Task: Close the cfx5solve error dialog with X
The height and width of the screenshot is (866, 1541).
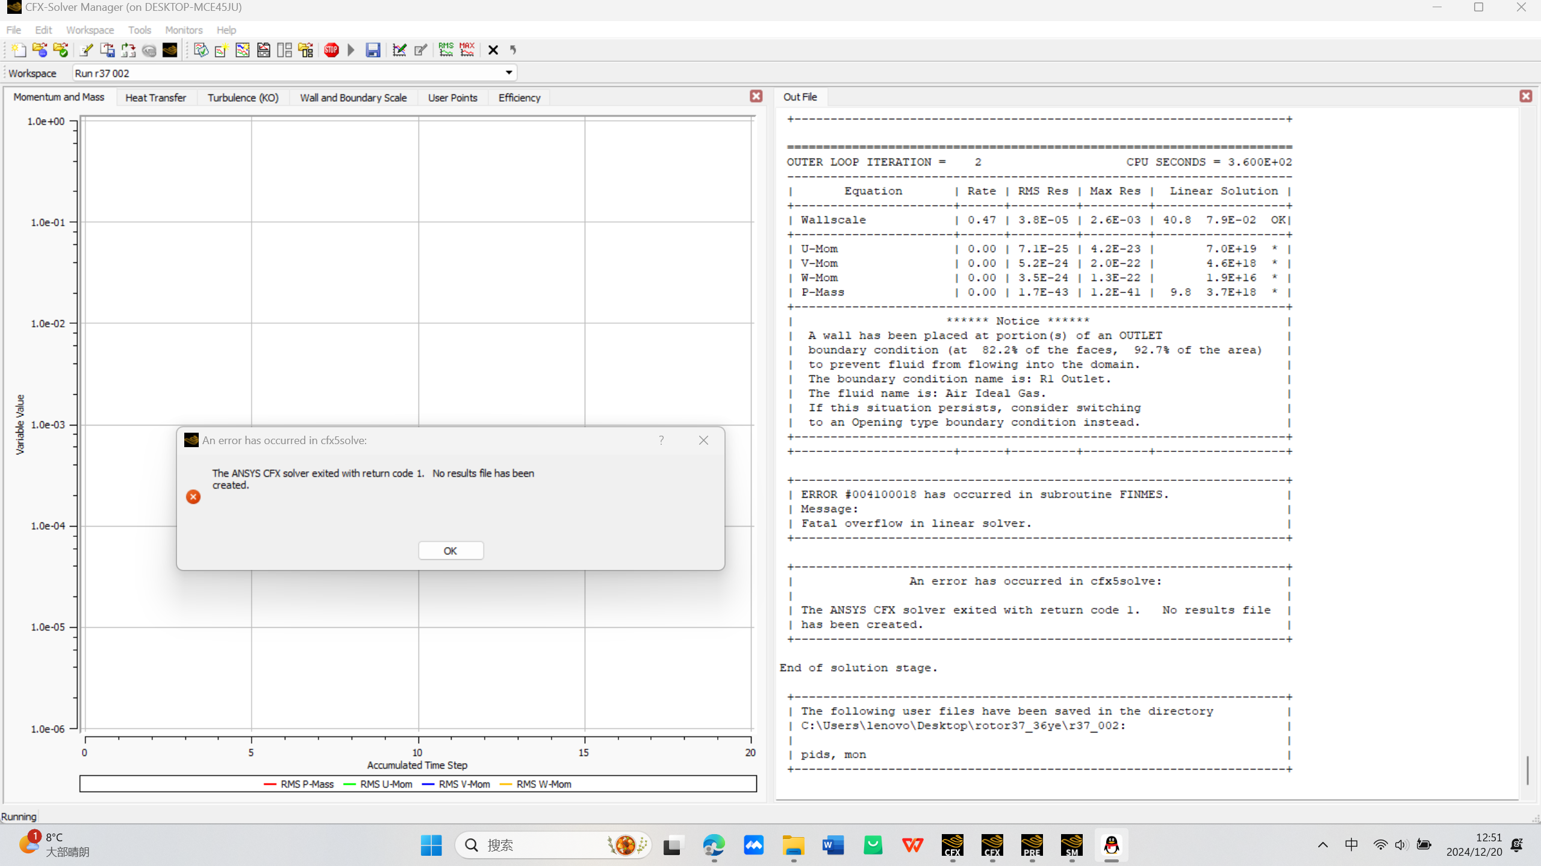Action: pyautogui.click(x=703, y=440)
